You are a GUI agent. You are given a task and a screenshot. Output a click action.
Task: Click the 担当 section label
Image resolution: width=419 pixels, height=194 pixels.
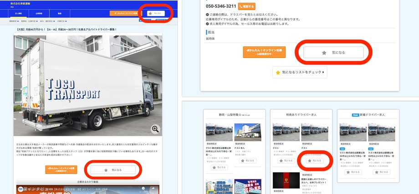coord(211,32)
